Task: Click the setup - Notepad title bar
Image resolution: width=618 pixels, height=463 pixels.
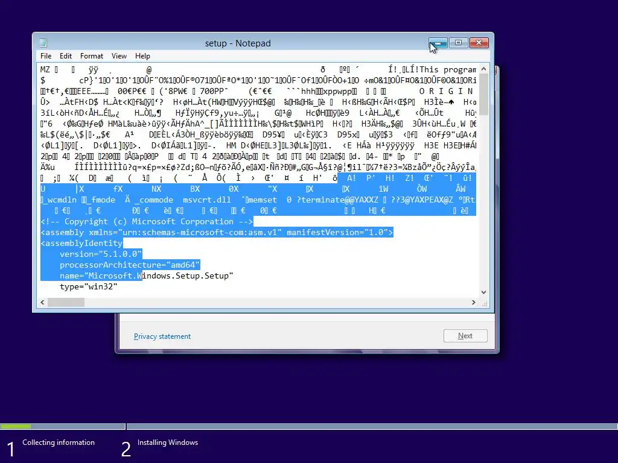Action: pos(238,43)
